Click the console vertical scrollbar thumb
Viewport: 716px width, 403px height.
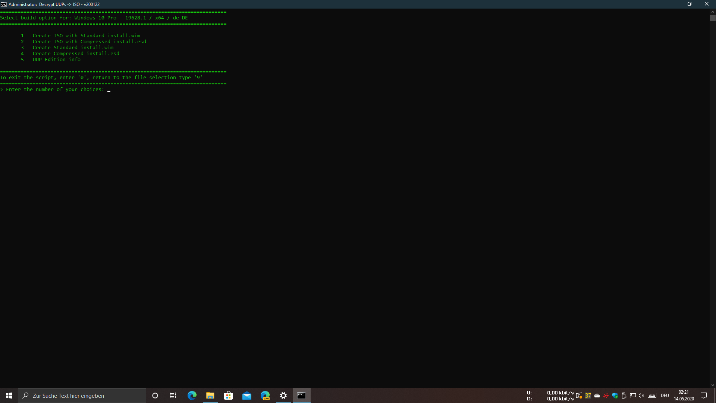click(x=713, y=18)
